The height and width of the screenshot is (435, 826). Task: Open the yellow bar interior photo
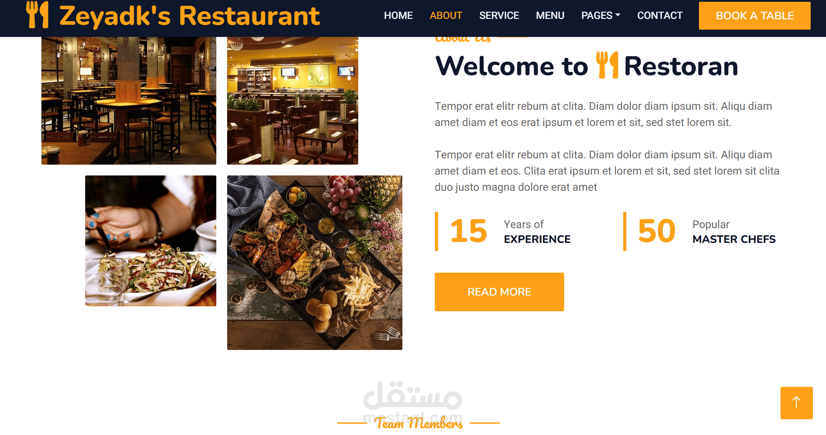pos(292,101)
